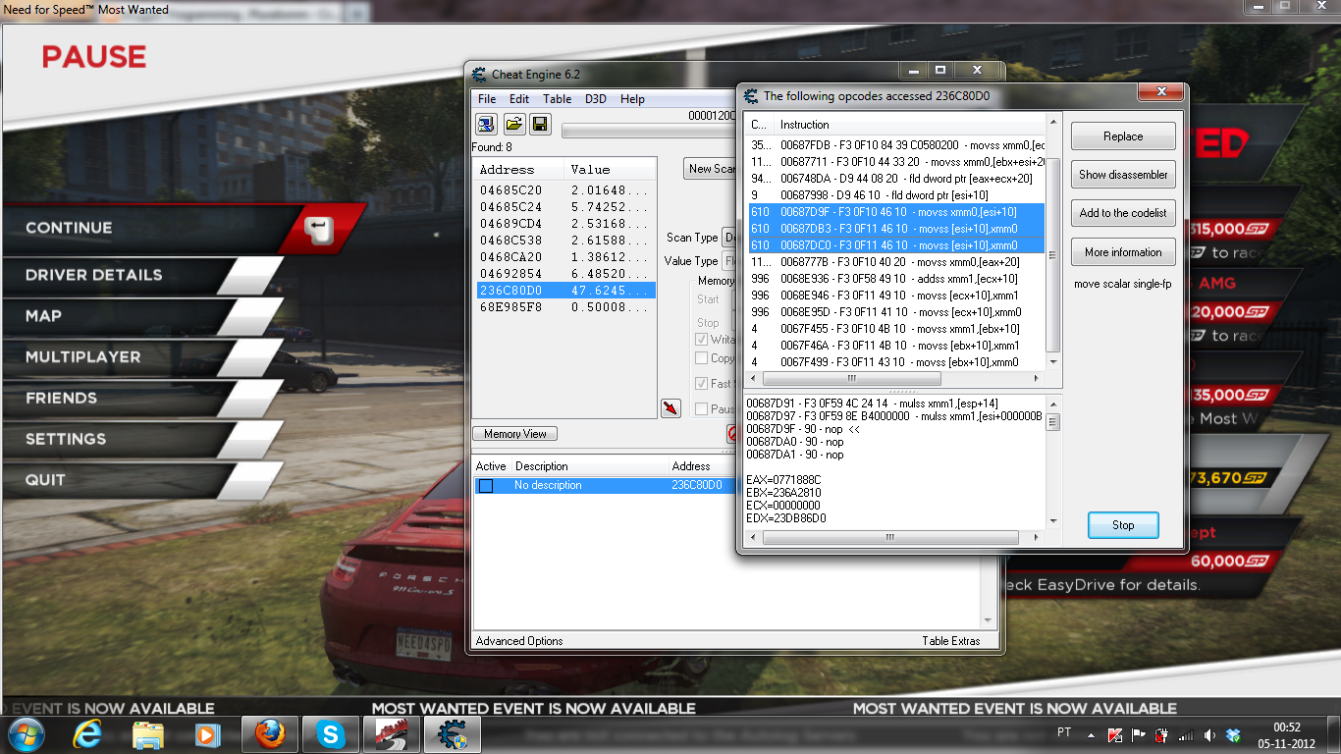This screenshot has width=1341, height=754.
Task: Click the network signal tray icon
Action: click(1186, 734)
